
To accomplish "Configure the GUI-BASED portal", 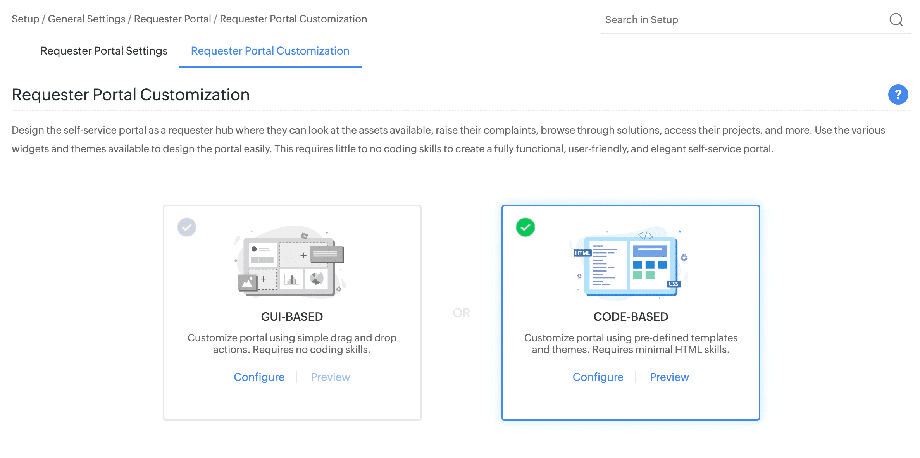I will 259,377.
